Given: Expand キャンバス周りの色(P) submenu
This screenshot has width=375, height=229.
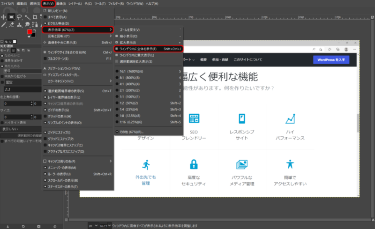Looking at the screenshot, I should point(77,162).
